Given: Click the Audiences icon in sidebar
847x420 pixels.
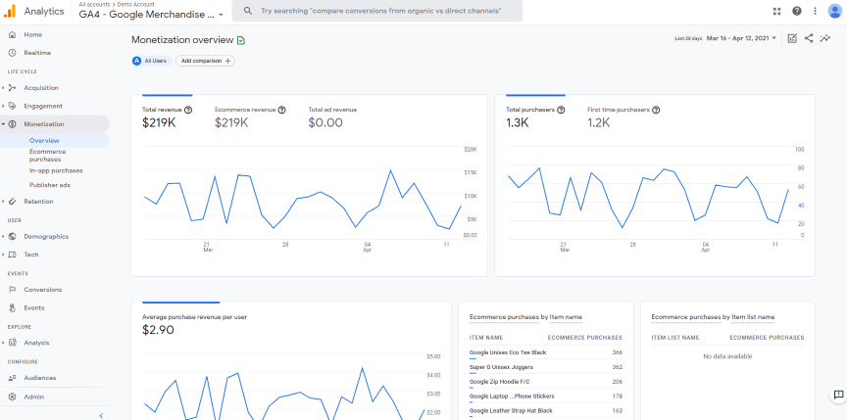Looking at the screenshot, I should point(12,378).
